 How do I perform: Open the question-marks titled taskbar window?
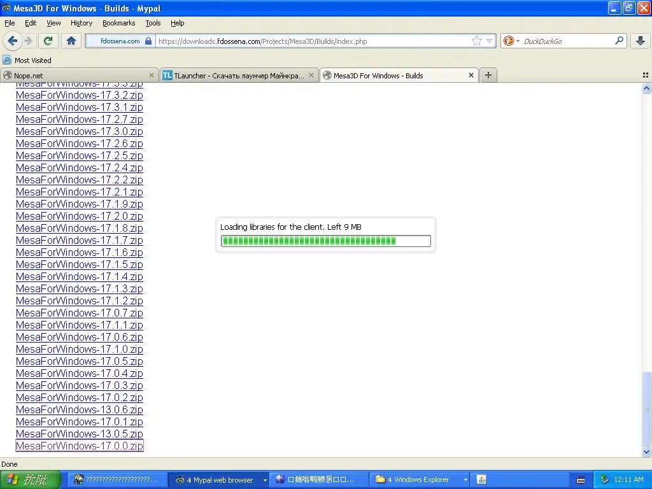click(x=117, y=480)
